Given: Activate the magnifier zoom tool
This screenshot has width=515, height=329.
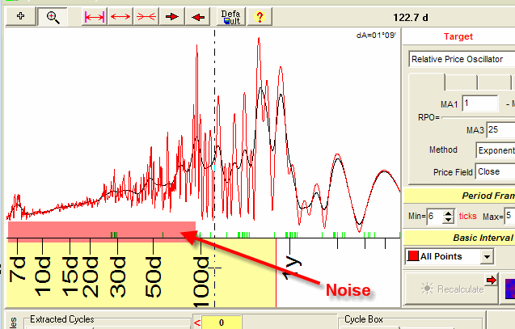Looking at the screenshot, I should (x=53, y=16).
